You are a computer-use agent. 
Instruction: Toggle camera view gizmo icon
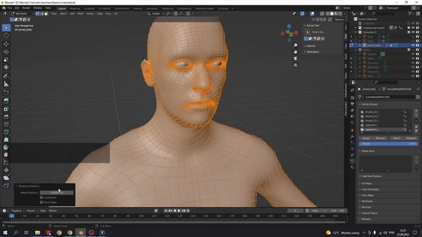coord(295,59)
